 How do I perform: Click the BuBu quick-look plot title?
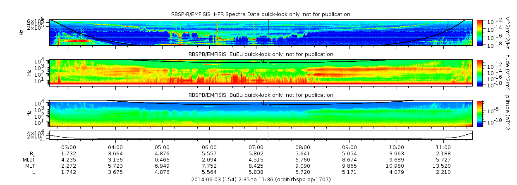[261, 95]
